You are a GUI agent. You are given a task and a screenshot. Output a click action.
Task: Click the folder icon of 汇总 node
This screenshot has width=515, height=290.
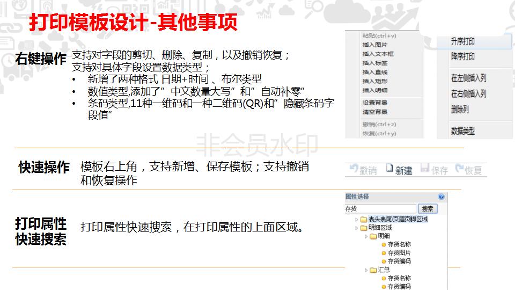pos(373,270)
